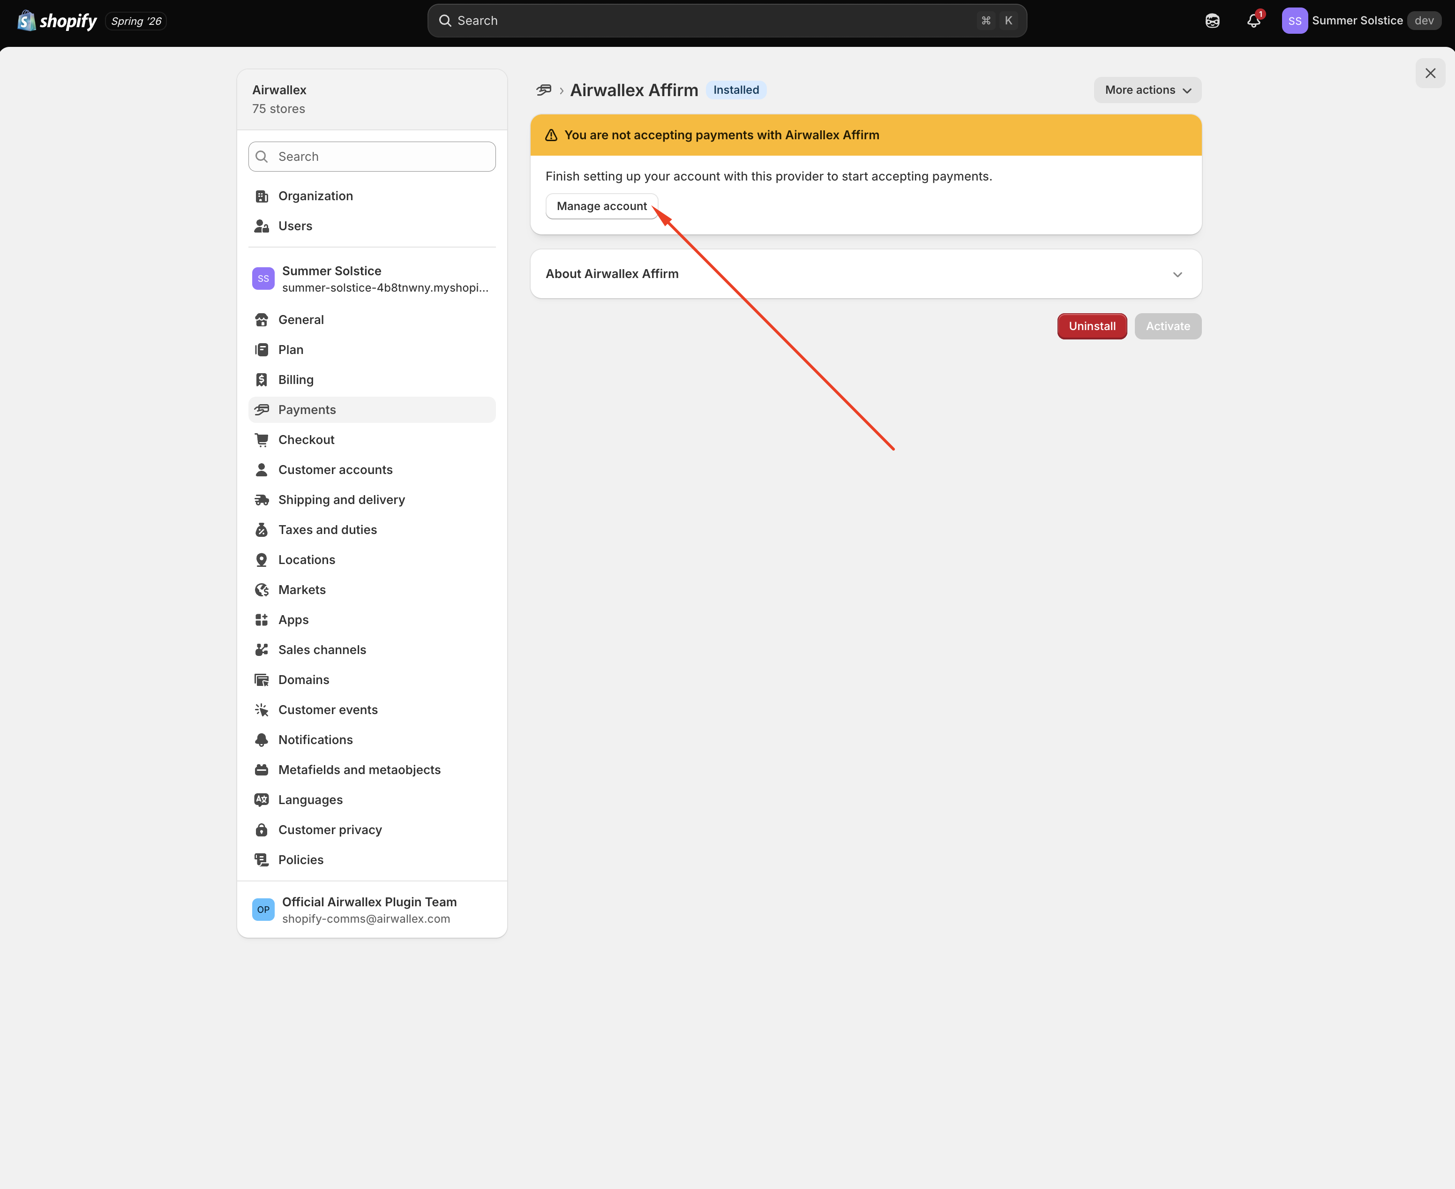Click the not accepting payments warning banner

[x=865, y=135]
